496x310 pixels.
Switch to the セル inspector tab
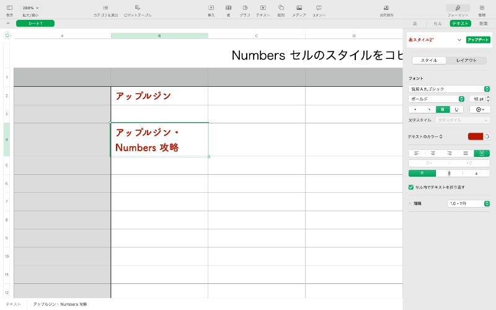tap(438, 24)
